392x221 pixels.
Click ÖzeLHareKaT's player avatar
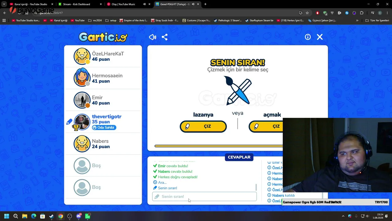[x=82, y=56]
